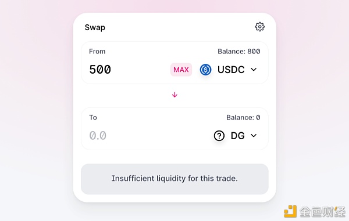Click the Balance: 0 label
The width and height of the screenshot is (349, 221).
243,117
